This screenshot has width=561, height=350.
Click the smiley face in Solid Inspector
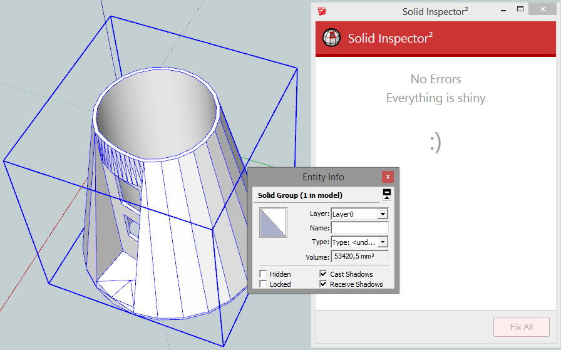click(x=435, y=143)
